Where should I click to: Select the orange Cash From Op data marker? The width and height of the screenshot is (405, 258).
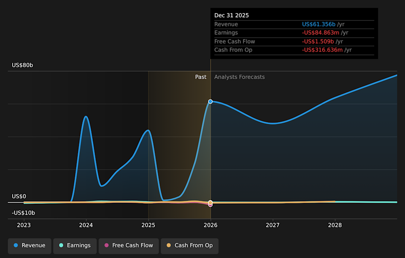click(x=210, y=202)
